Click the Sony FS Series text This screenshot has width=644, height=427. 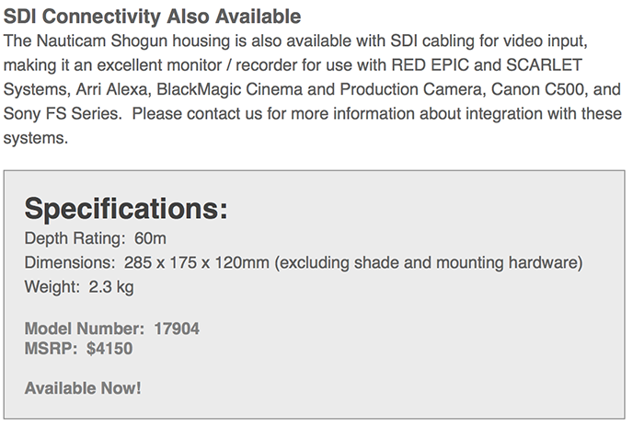click(62, 113)
